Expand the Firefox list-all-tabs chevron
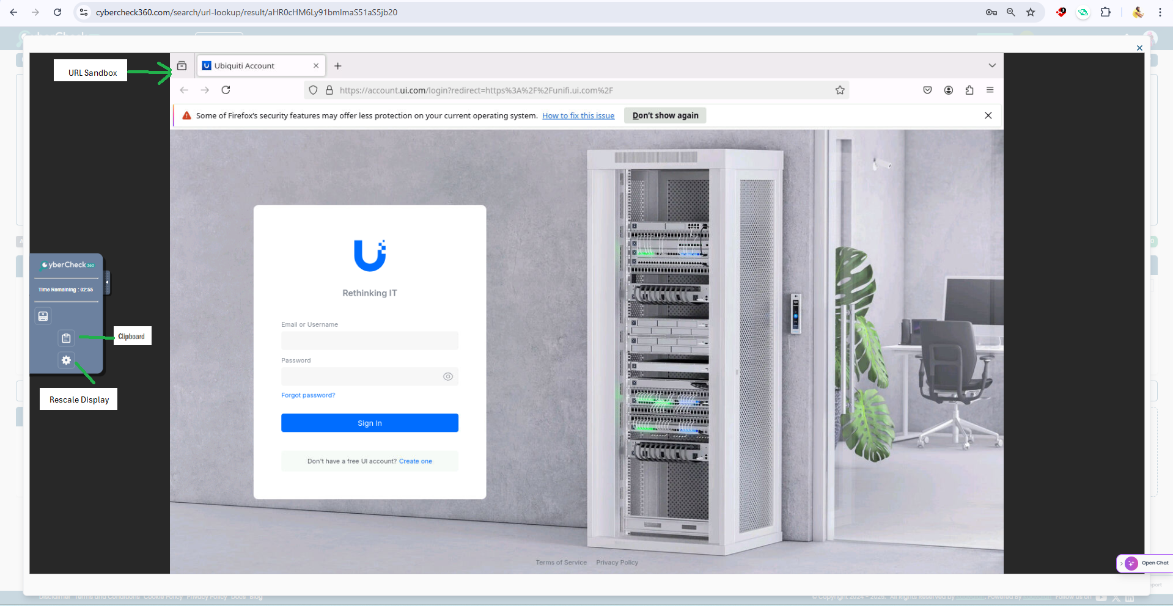Screen dimensions: 1173x606 click(991, 66)
